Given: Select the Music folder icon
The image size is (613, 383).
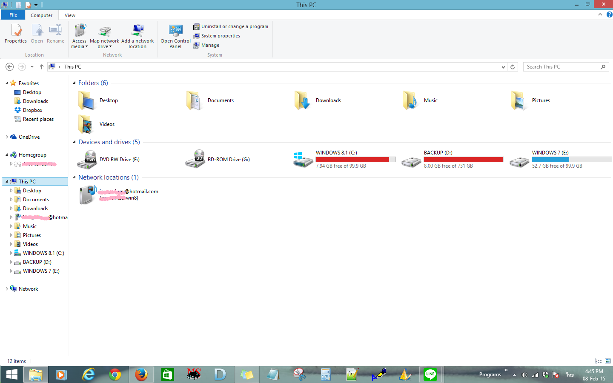Looking at the screenshot, I should 410,100.
